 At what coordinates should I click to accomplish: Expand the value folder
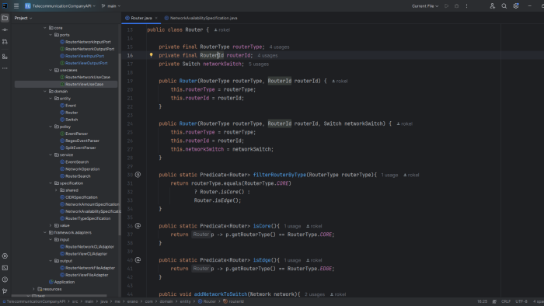(51, 225)
